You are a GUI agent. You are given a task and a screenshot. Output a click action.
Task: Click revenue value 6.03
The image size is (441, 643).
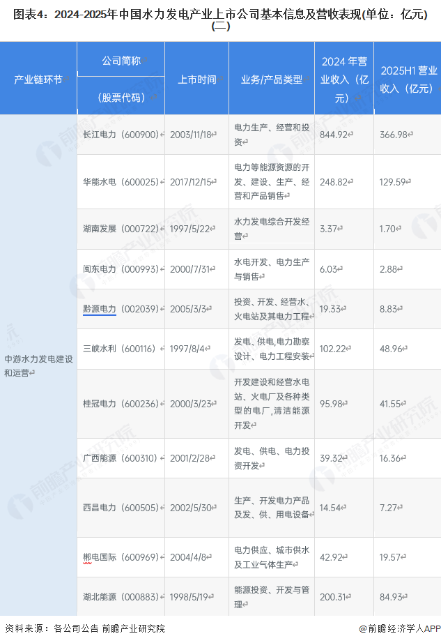(330, 269)
